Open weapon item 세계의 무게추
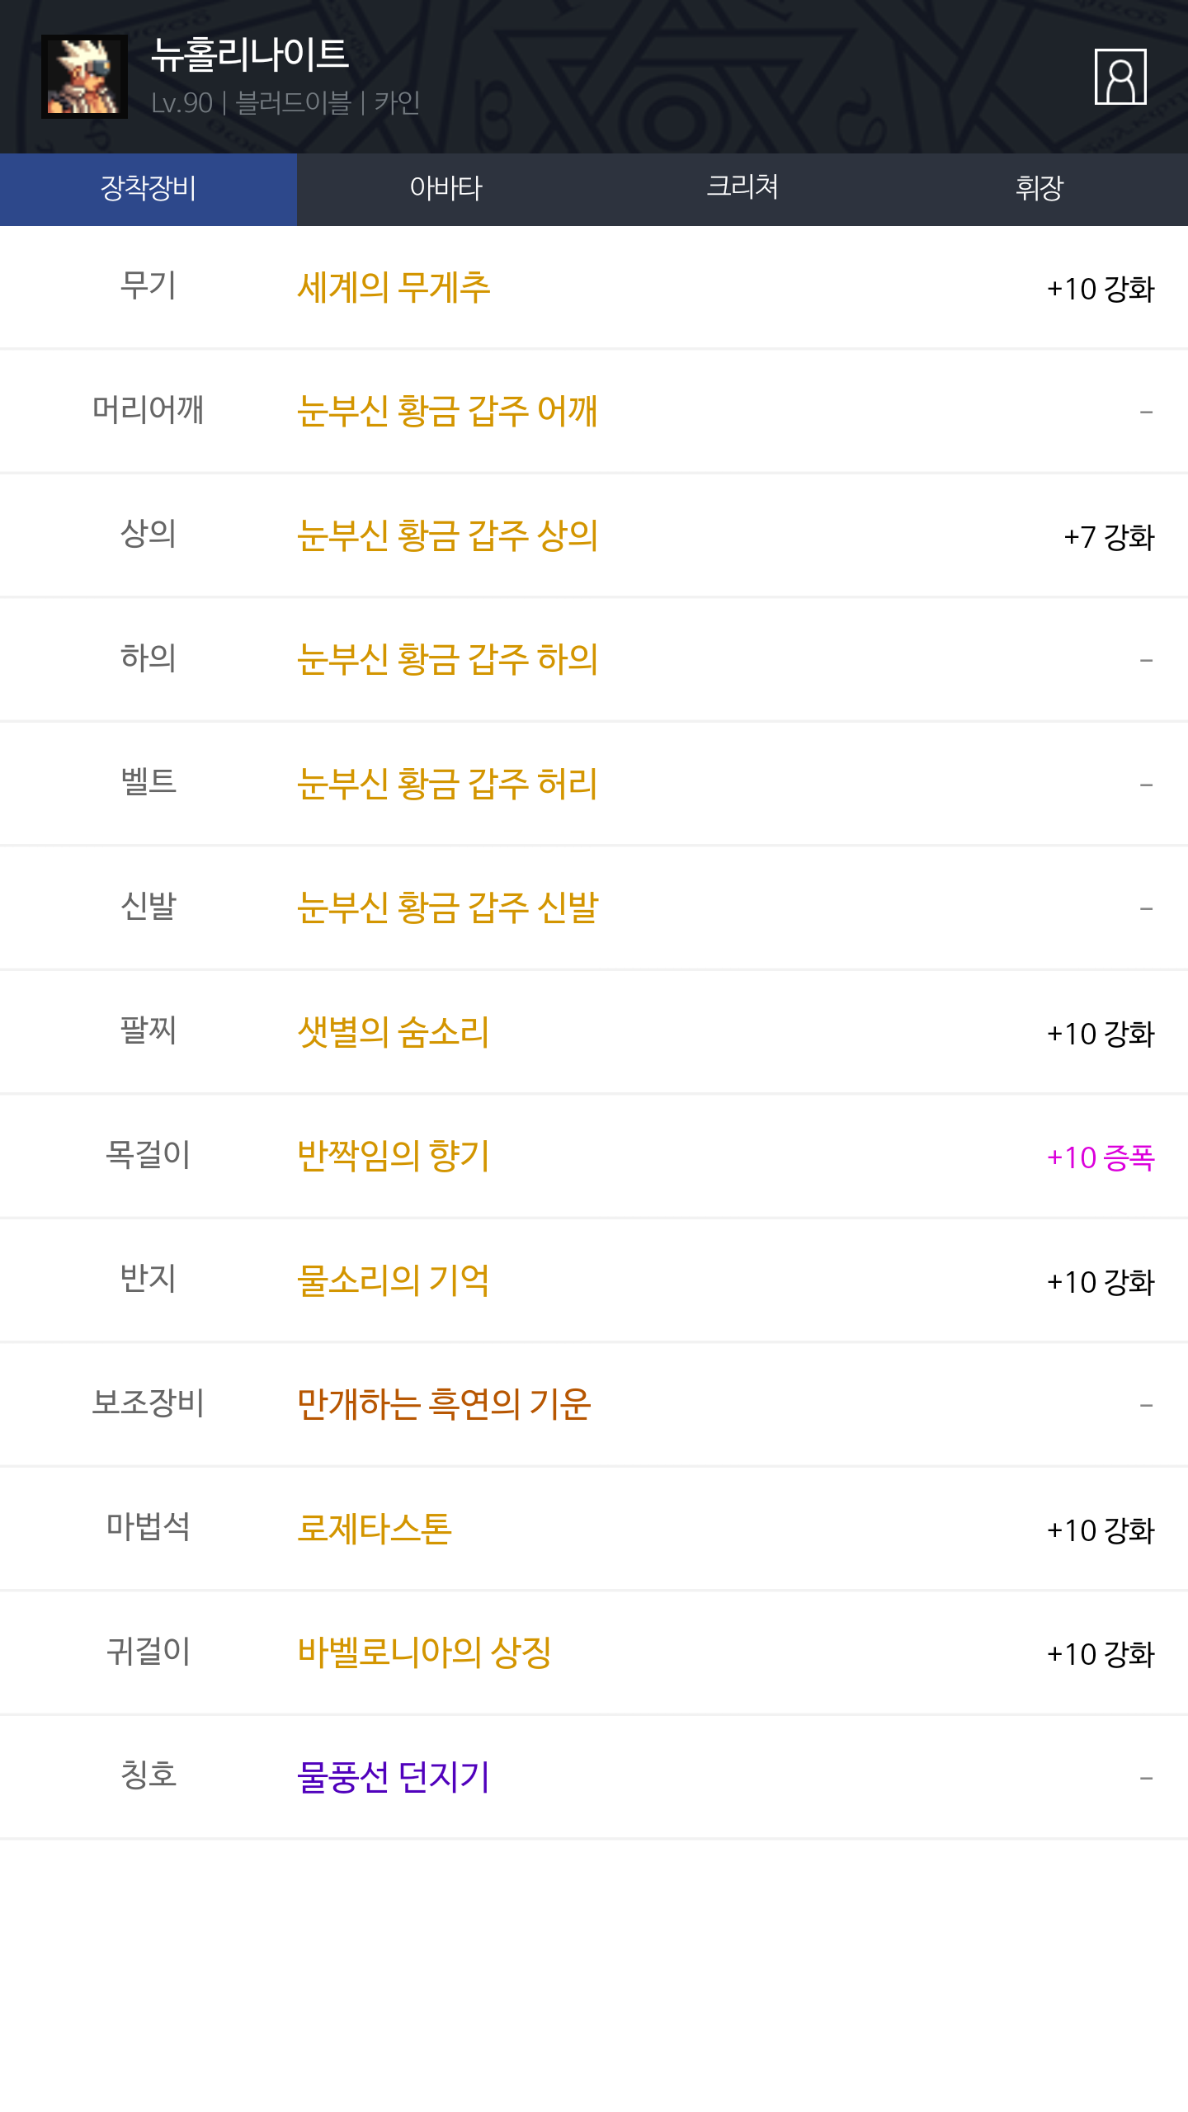This screenshot has height=2112, width=1188. (x=394, y=288)
